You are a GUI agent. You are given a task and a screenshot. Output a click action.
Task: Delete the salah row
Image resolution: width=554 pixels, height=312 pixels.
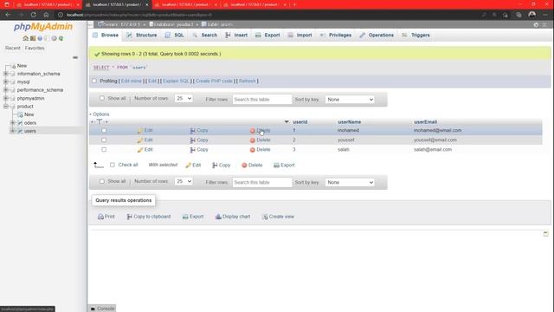click(260, 150)
